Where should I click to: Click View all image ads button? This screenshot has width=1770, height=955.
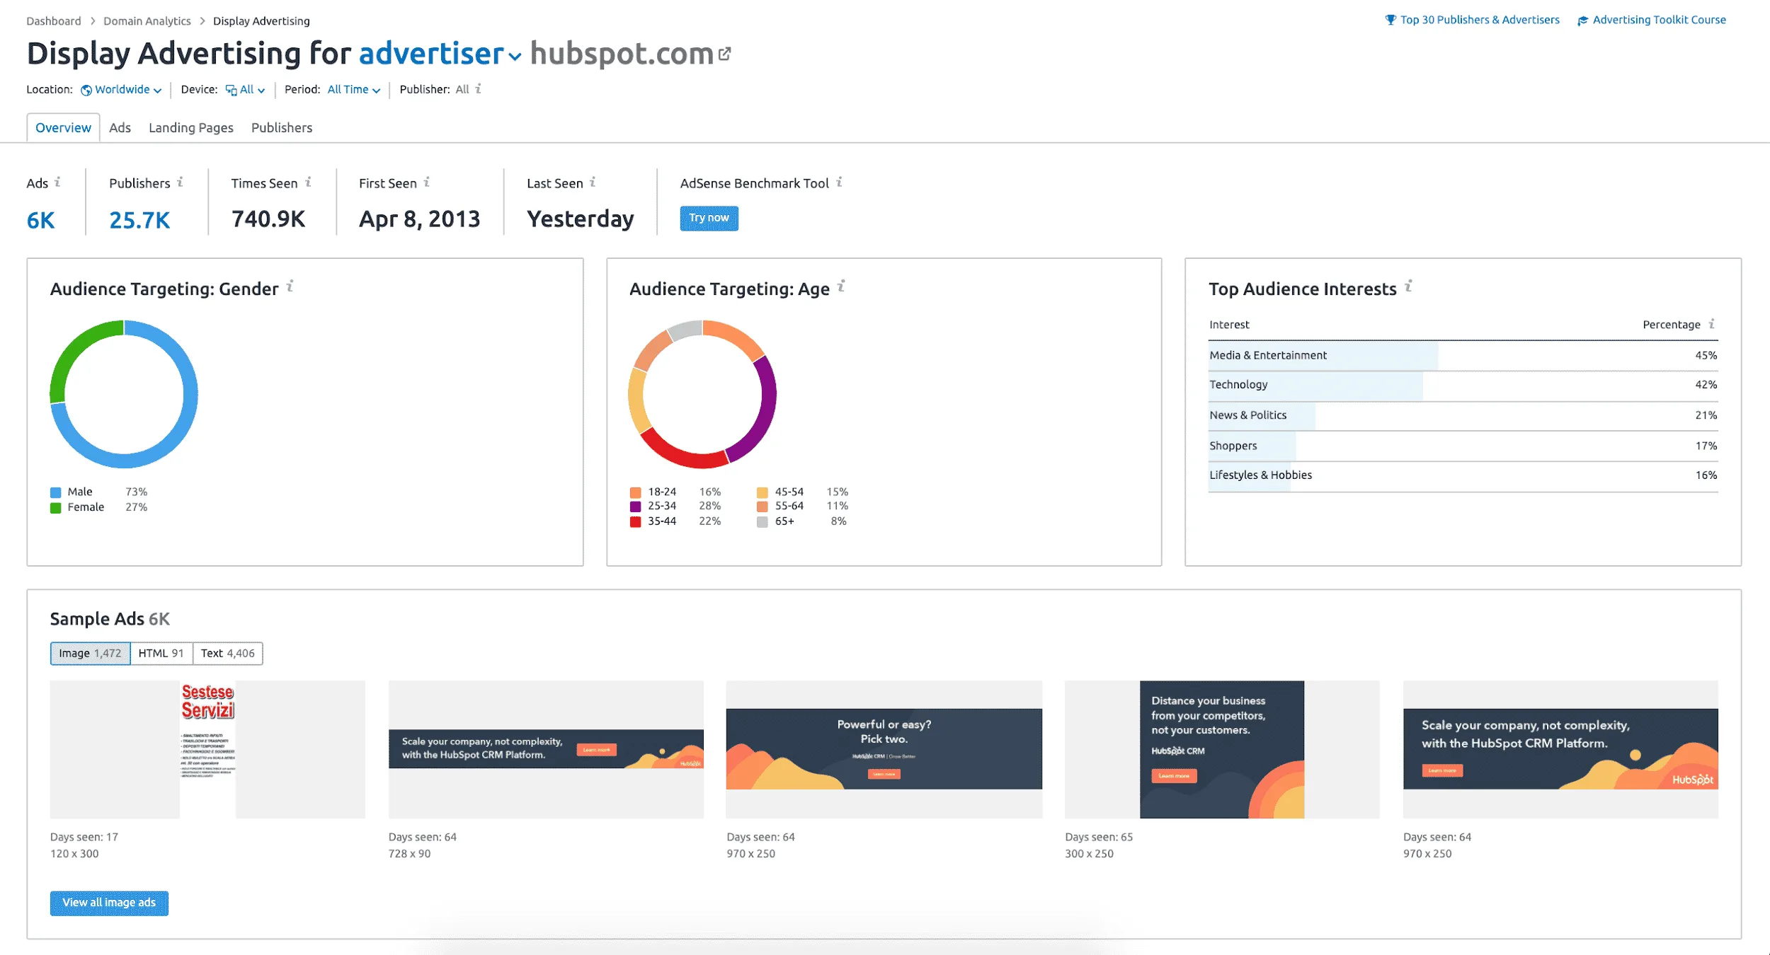[x=109, y=903]
